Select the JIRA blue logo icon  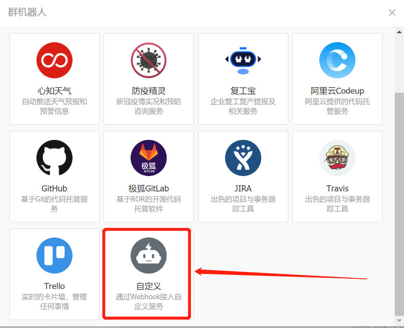[x=243, y=158]
